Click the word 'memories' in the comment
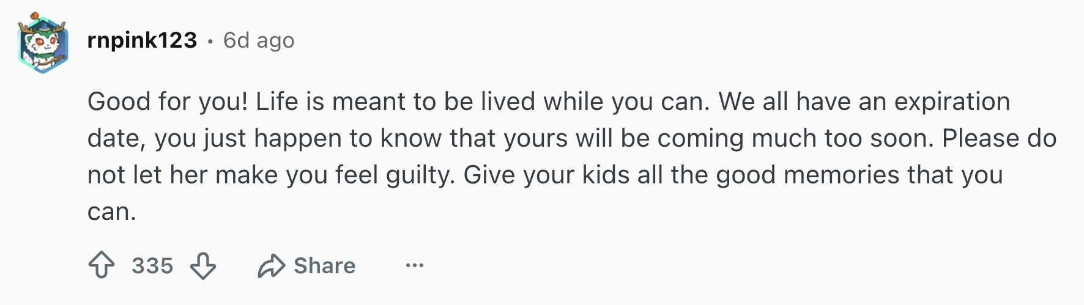The width and height of the screenshot is (1084, 305). (842, 175)
